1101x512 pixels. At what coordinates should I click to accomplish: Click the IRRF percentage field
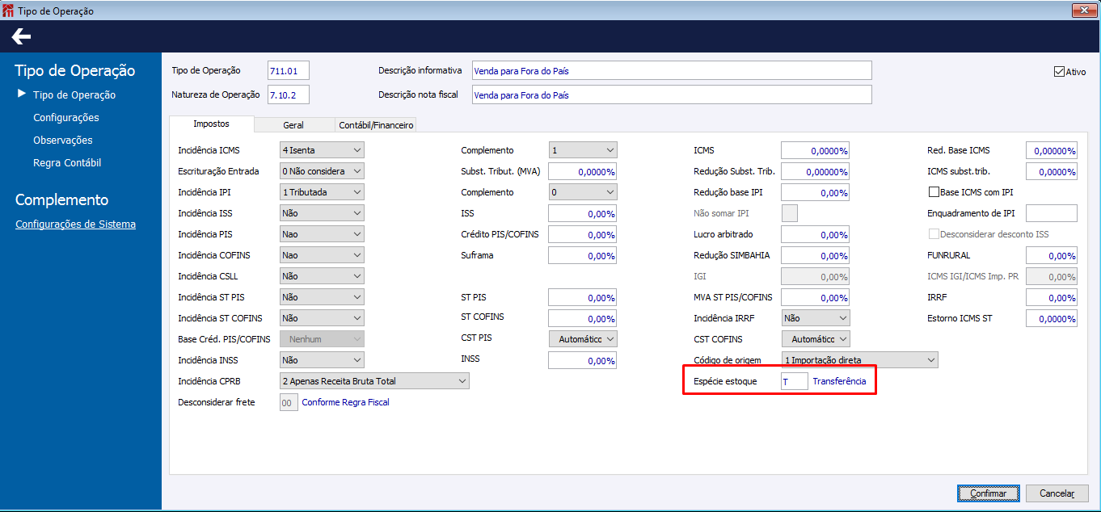pyautogui.click(x=1052, y=297)
